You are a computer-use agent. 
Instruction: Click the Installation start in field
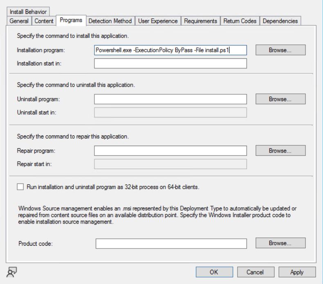coord(170,63)
